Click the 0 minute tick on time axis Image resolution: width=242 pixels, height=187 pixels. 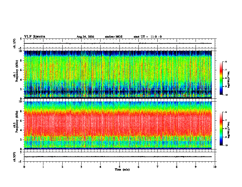(x=24, y=167)
